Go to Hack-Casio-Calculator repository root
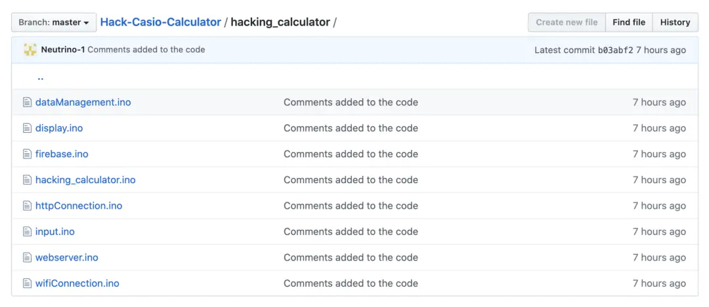 [160, 22]
